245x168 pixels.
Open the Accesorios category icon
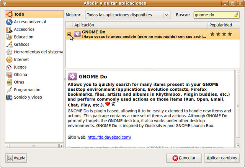10,29
